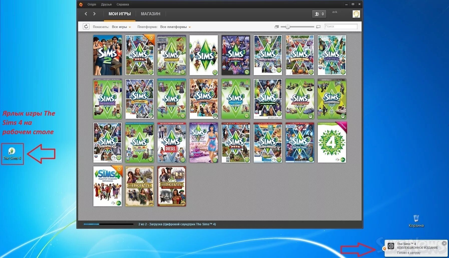Switch to the МАГАЗИН tab

[x=151, y=14]
